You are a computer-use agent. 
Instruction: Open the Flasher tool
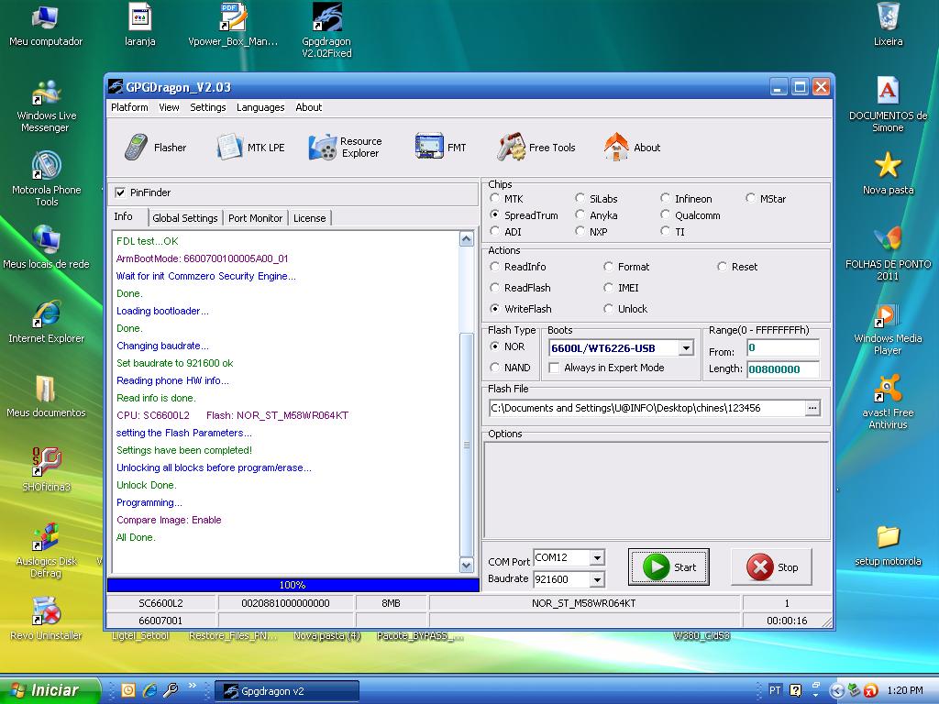tap(155, 148)
